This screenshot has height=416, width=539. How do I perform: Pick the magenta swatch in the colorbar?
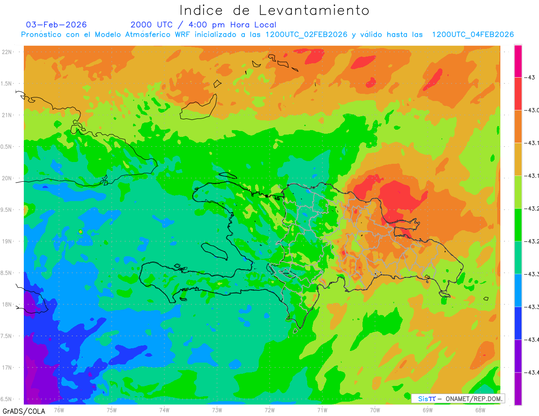(x=518, y=61)
